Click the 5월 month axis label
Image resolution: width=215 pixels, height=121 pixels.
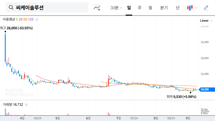point(58,118)
